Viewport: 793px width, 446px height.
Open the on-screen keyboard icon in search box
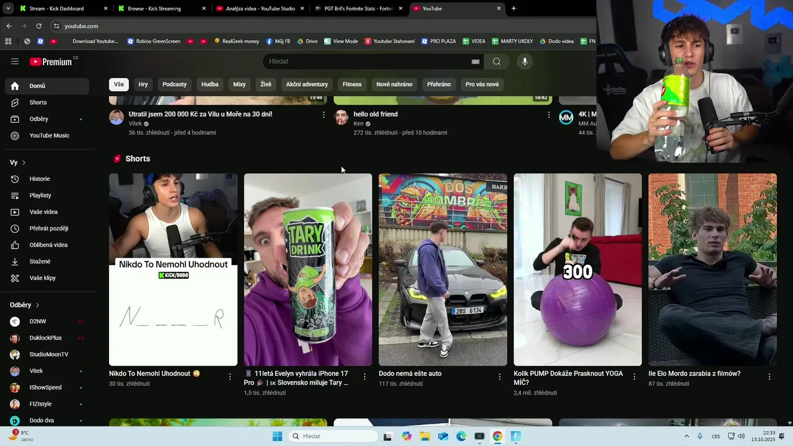475,61
